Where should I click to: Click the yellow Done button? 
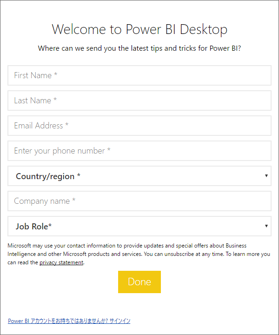[x=139, y=282]
